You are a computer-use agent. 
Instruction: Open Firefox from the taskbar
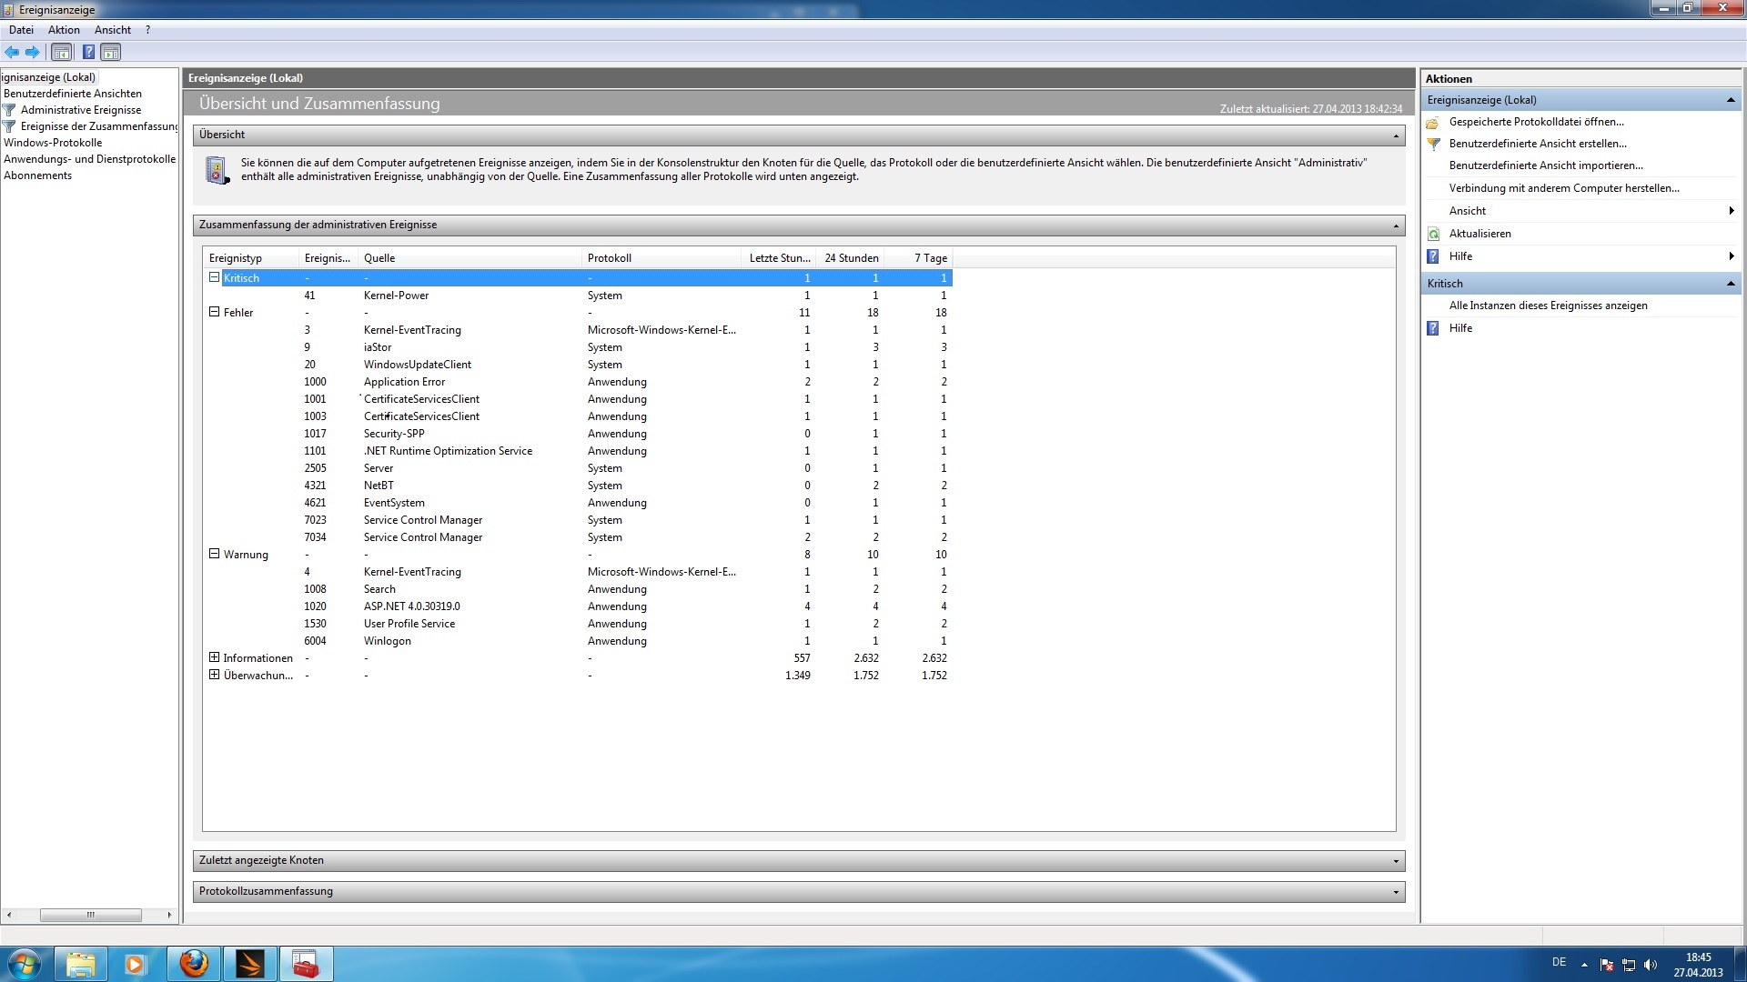coord(193,964)
